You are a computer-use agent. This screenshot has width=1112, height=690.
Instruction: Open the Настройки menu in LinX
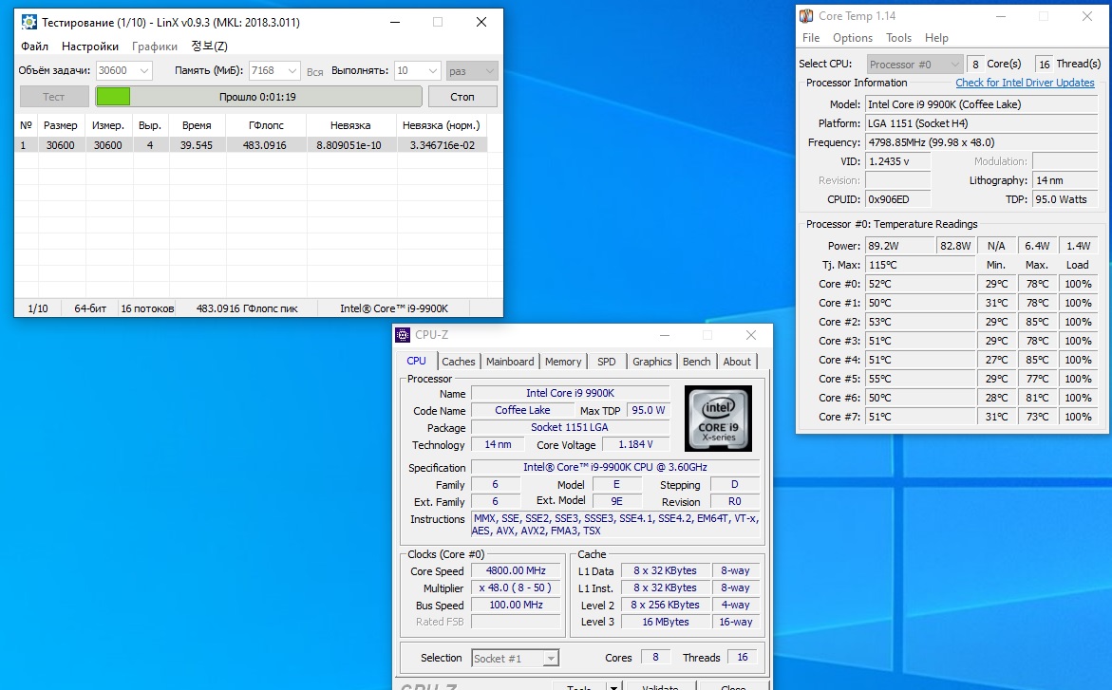(90, 47)
